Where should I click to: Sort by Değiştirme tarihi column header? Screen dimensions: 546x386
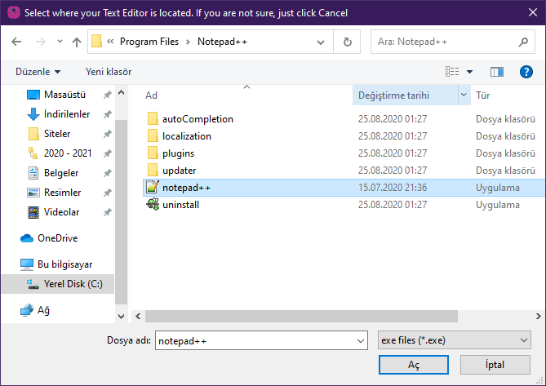click(393, 95)
